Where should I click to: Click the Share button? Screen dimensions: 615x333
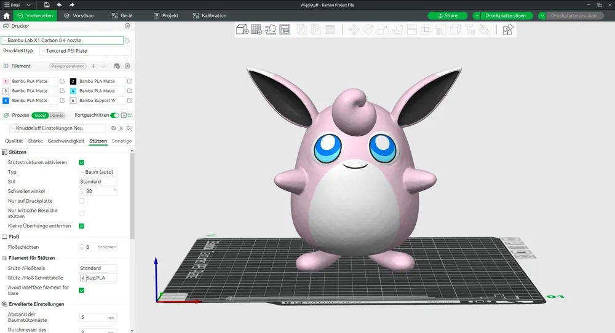[448, 16]
